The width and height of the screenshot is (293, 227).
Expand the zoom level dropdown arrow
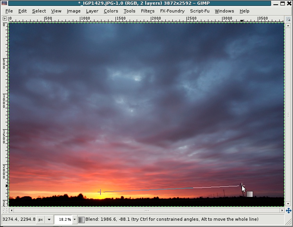coord(74,219)
